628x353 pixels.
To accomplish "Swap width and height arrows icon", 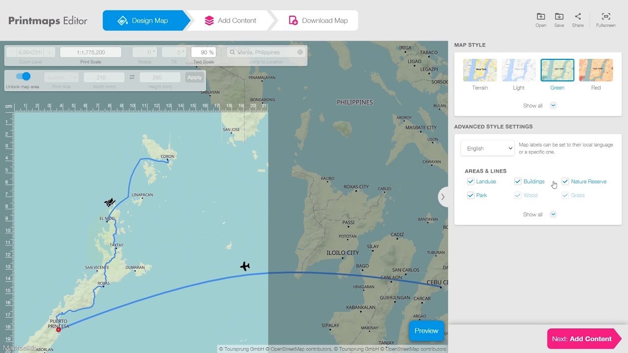I will tap(132, 77).
